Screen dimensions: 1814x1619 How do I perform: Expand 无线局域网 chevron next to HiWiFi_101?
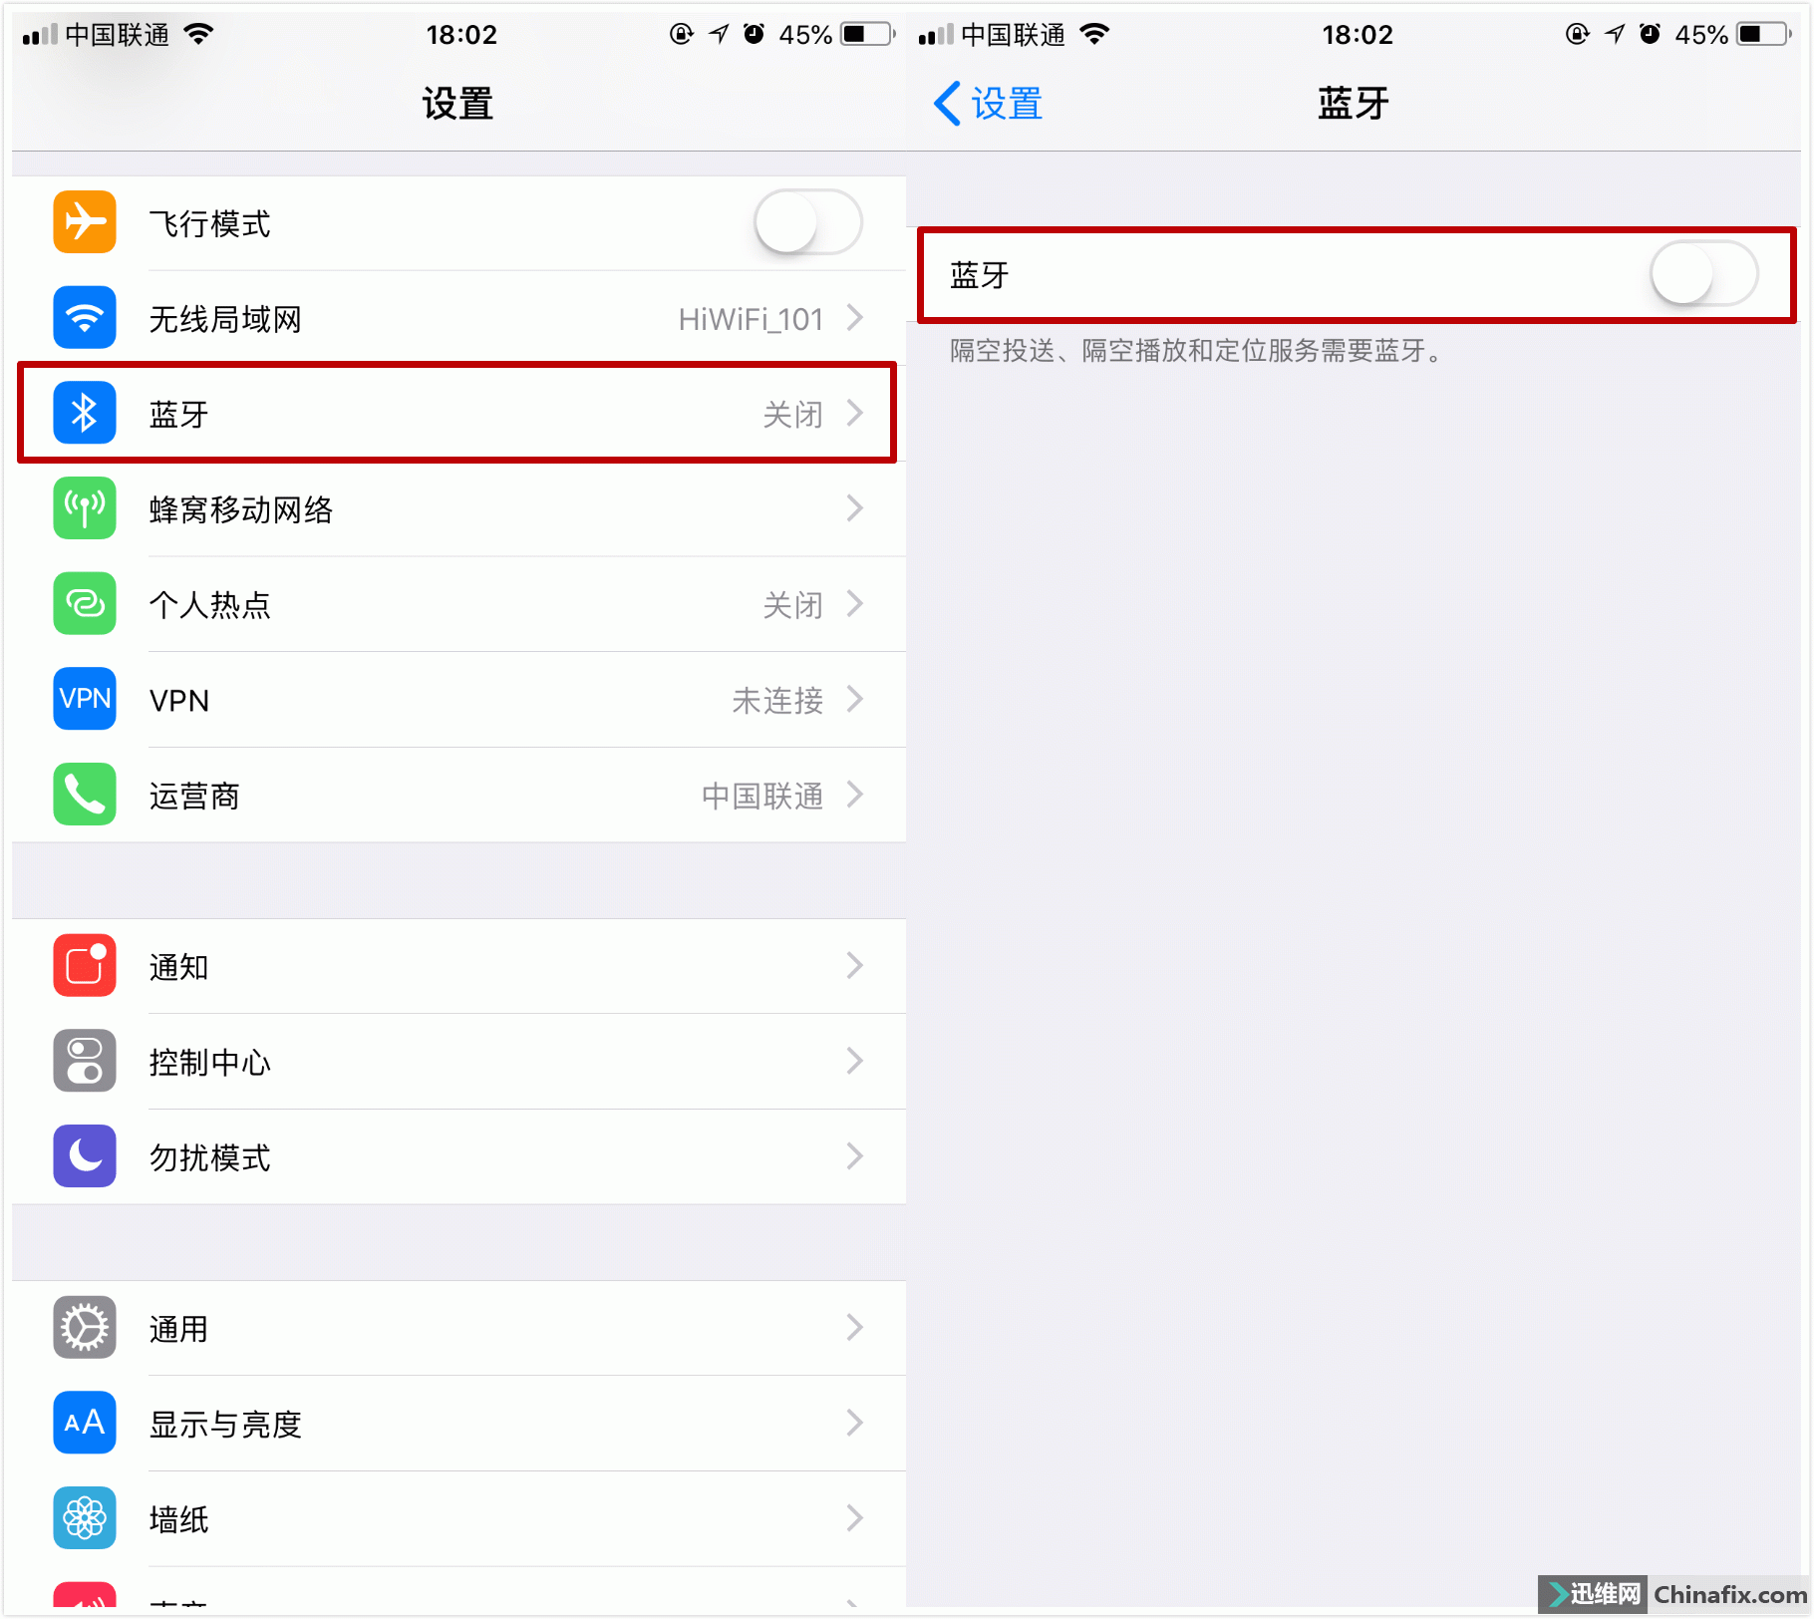(854, 318)
